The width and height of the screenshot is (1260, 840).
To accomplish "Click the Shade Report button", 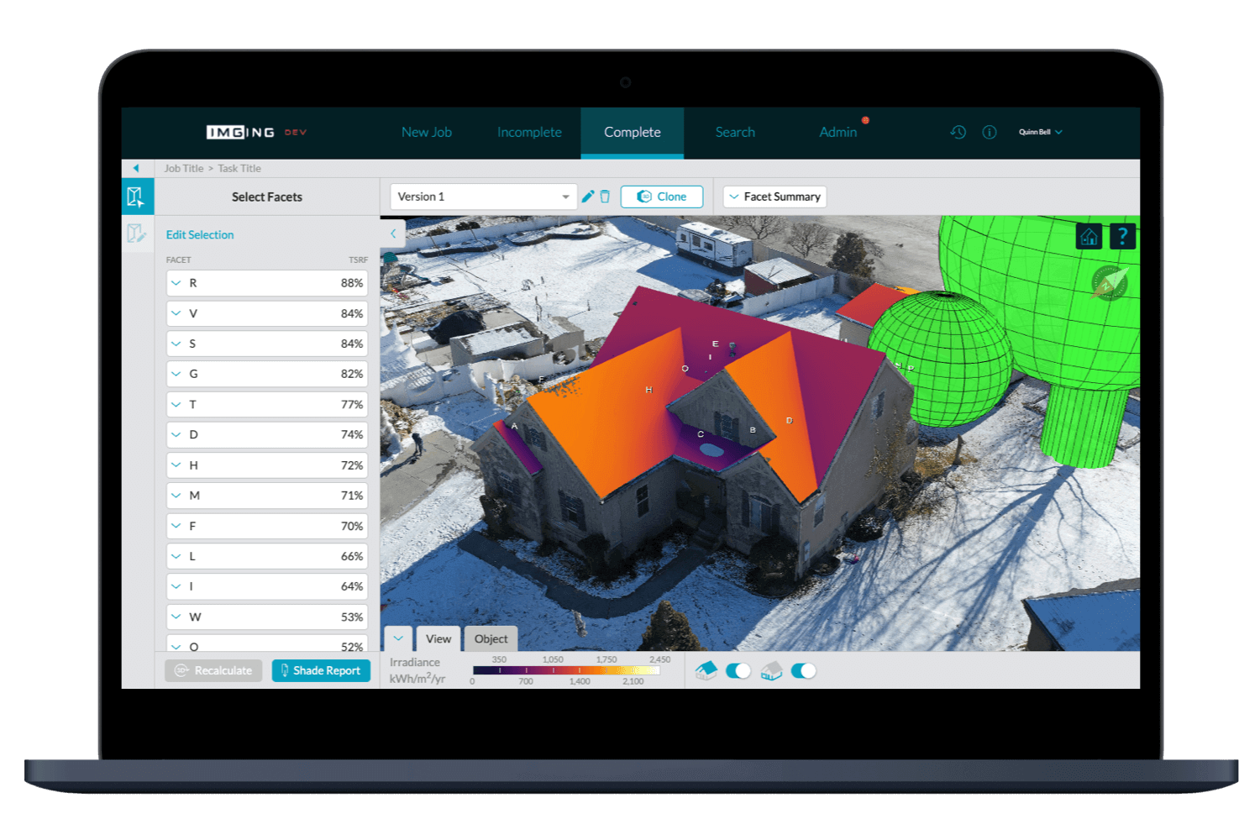I will [x=321, y=670].
